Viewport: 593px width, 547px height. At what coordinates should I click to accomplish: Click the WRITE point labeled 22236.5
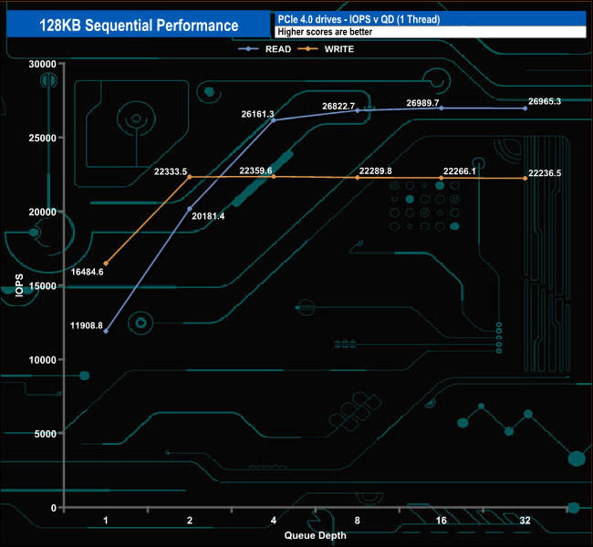(x=525, y=179)
